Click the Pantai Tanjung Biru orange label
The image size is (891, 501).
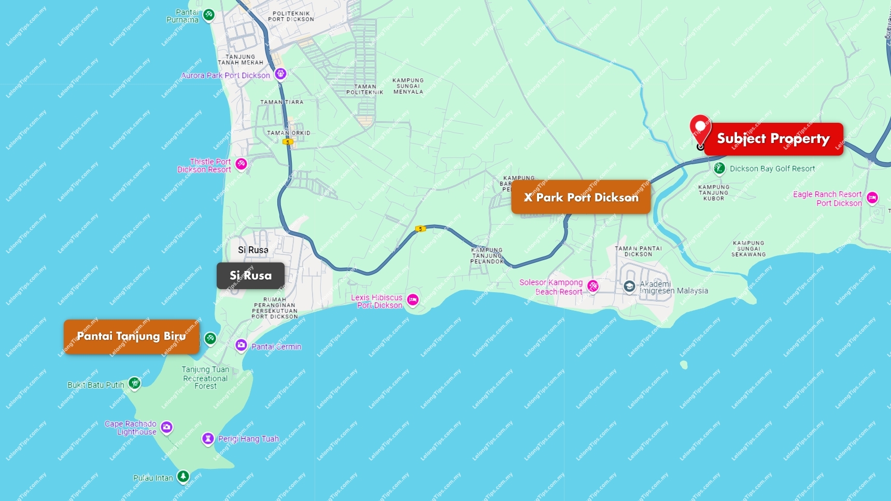pos(132,337)
